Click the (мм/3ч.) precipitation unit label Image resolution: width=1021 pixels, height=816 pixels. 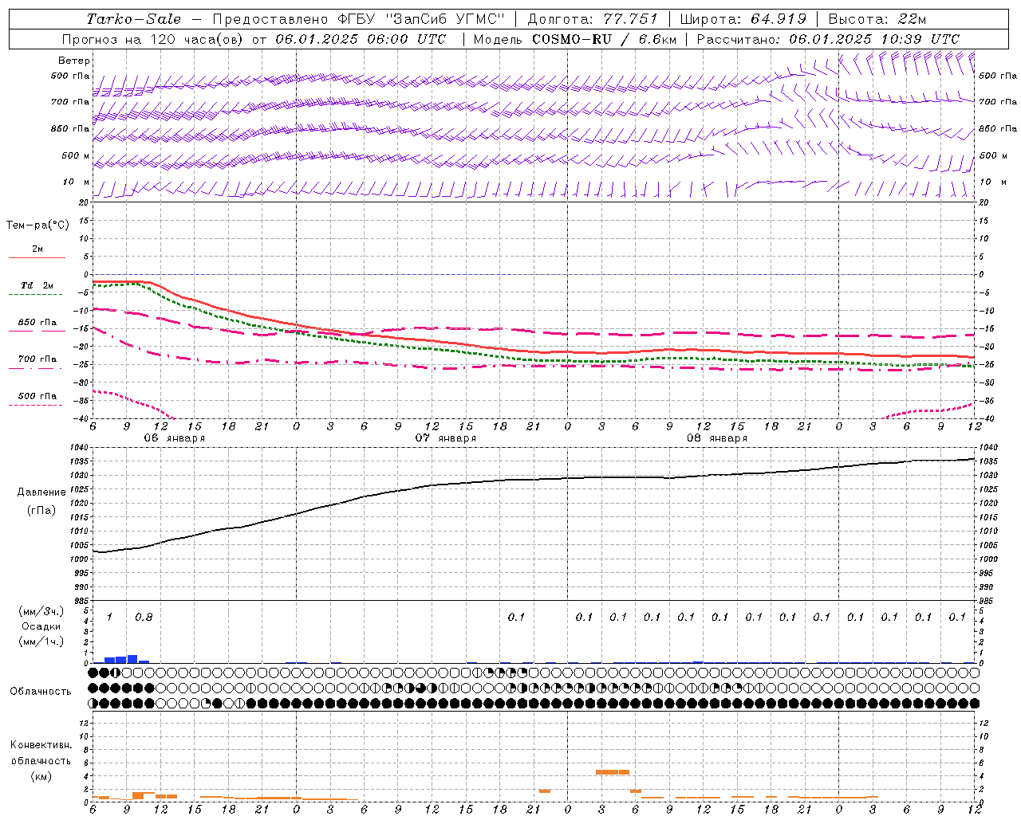40,611
